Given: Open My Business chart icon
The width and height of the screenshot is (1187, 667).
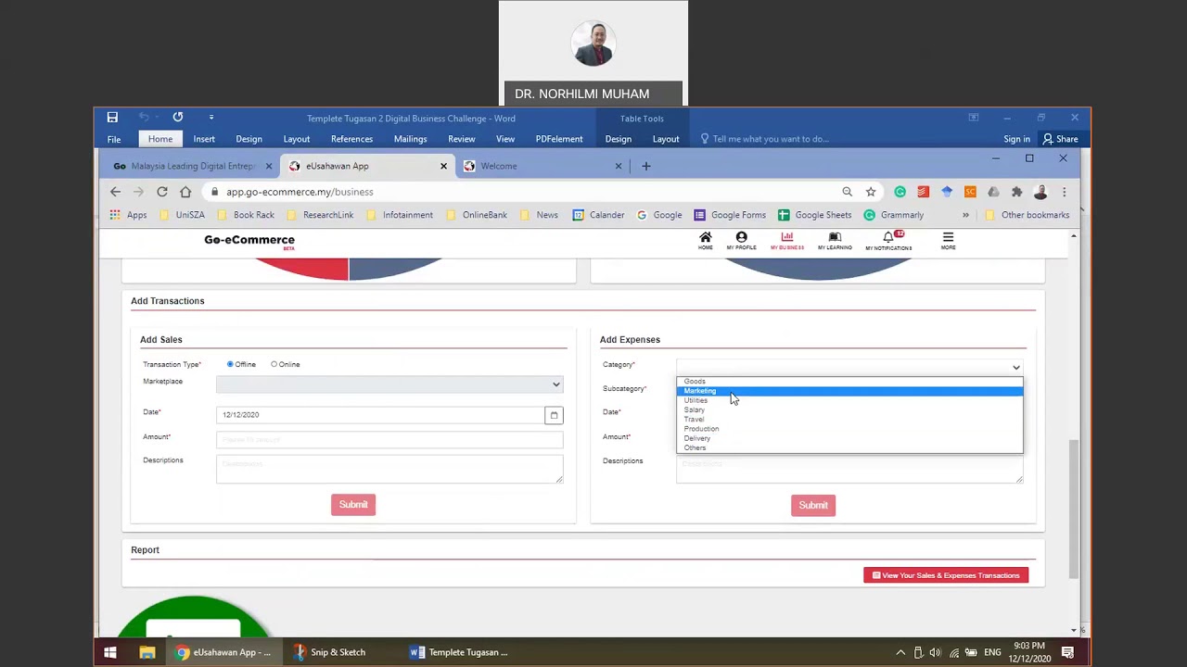Looking at the screenshot, I should click(x=786, y=240).
